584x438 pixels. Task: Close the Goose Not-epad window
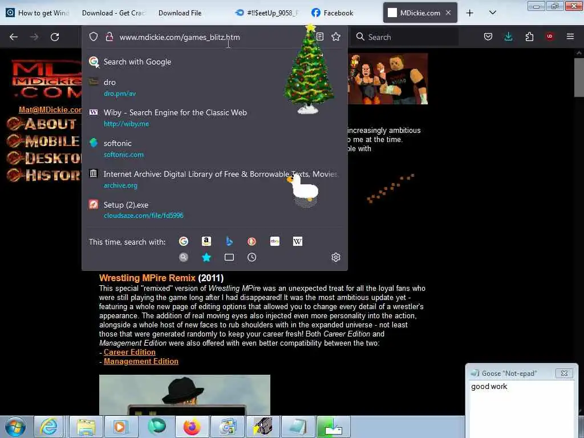(x=564, y=373)
